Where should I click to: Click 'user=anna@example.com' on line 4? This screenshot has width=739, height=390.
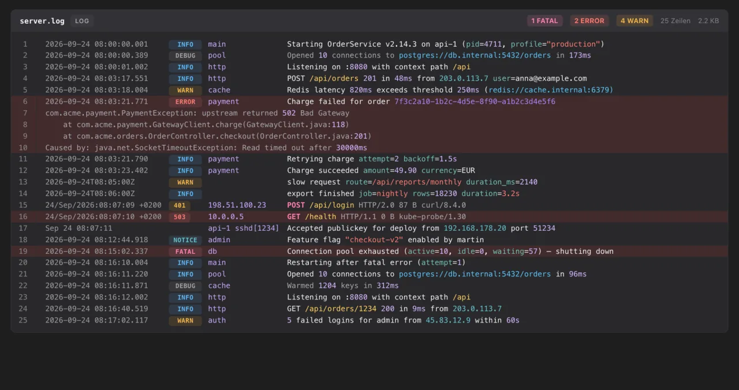(x=540, y=78)
